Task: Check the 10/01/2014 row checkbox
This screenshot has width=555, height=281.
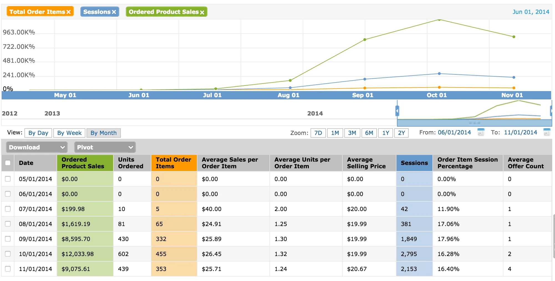Action: [8, 254]
